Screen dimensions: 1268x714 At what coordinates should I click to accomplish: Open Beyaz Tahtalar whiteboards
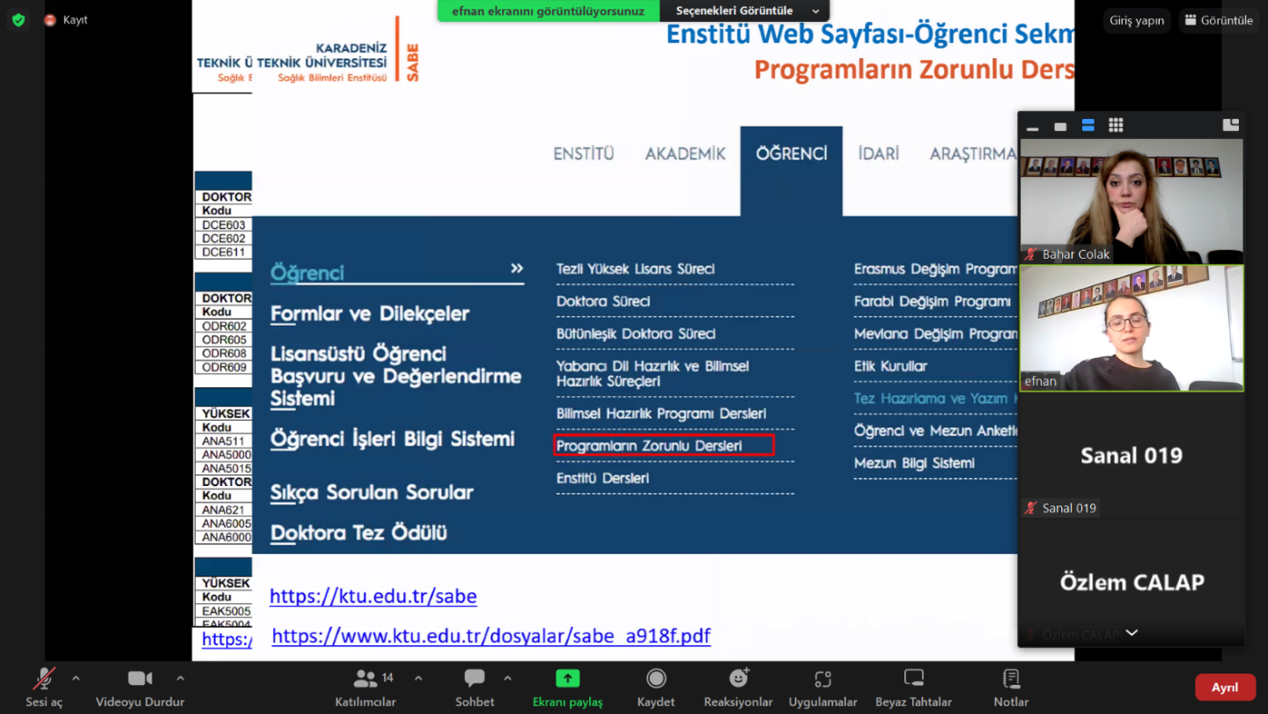click(x=913, y=688)
